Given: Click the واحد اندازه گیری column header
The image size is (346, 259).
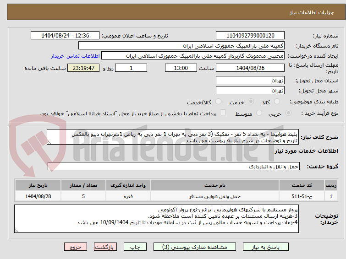Looking at the screenshot, I should 128,185.
